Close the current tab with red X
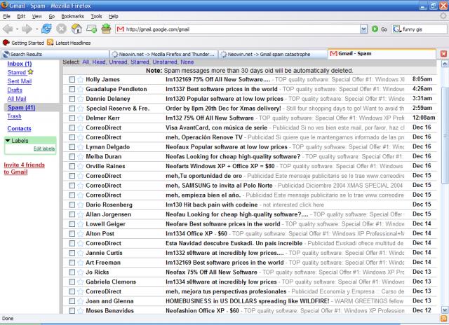Viewport: 449px width, 325px height. (443, 54)
